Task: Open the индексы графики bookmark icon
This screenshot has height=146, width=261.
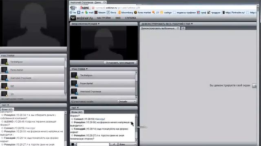Action: tap(174, 13)
